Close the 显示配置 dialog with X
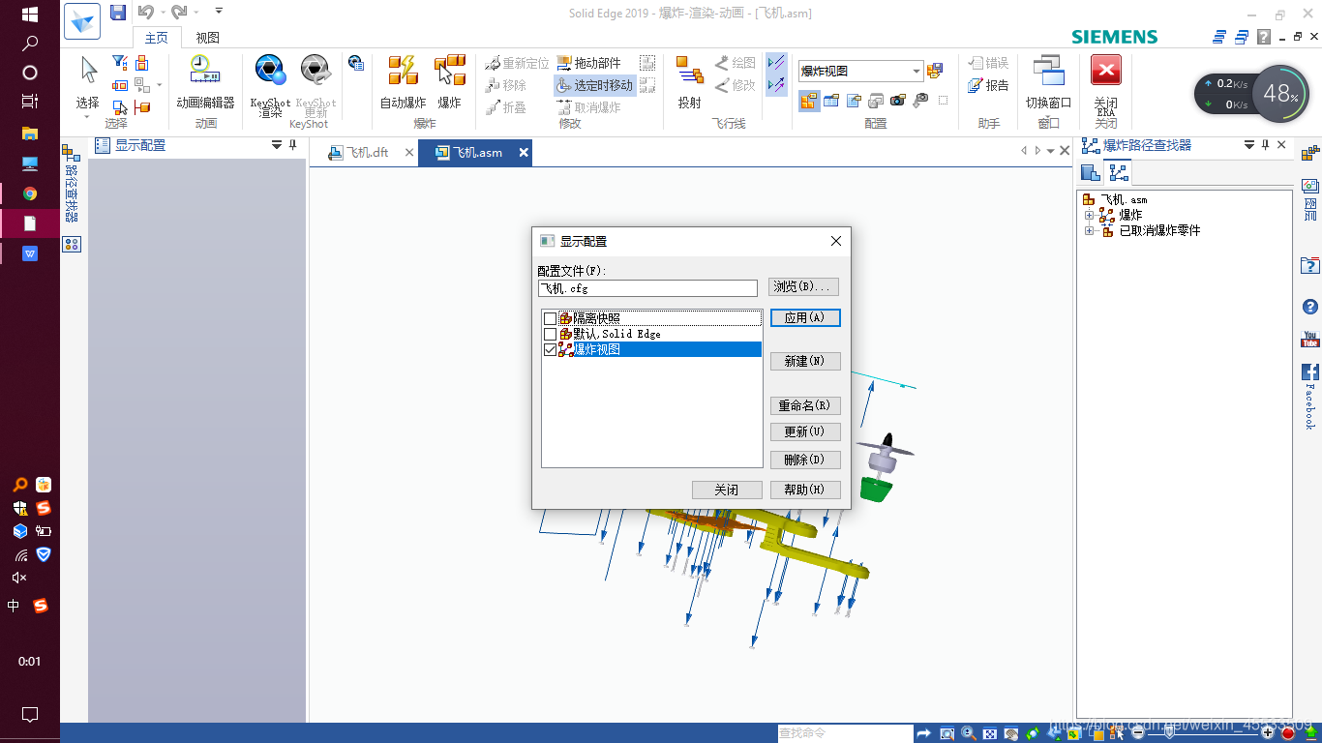Image resolution: width=1322 pixels, height=743 pixels. click(836, 241)
